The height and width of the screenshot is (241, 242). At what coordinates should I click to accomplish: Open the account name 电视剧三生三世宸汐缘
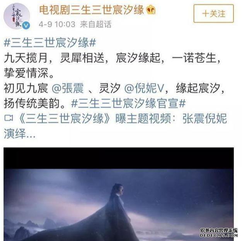pos(92,10)
